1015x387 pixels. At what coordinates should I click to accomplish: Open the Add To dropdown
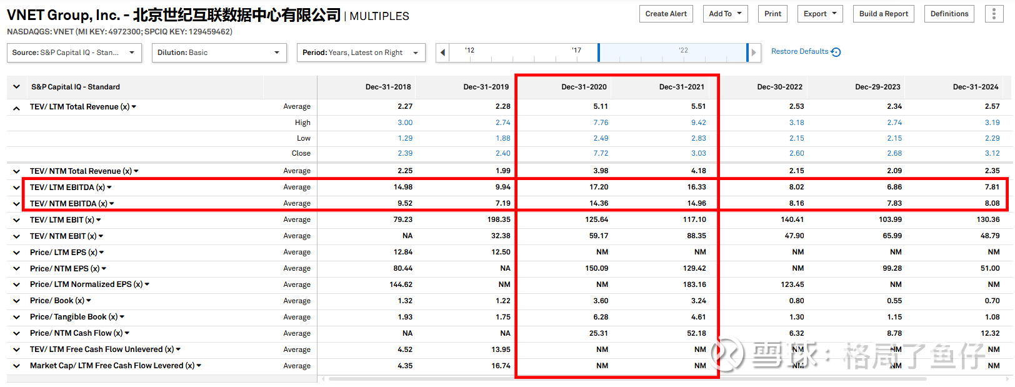click(x=726, y=14)
